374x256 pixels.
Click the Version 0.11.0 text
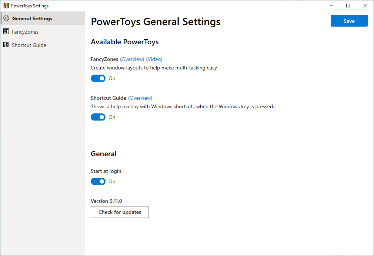click(106, 201)
